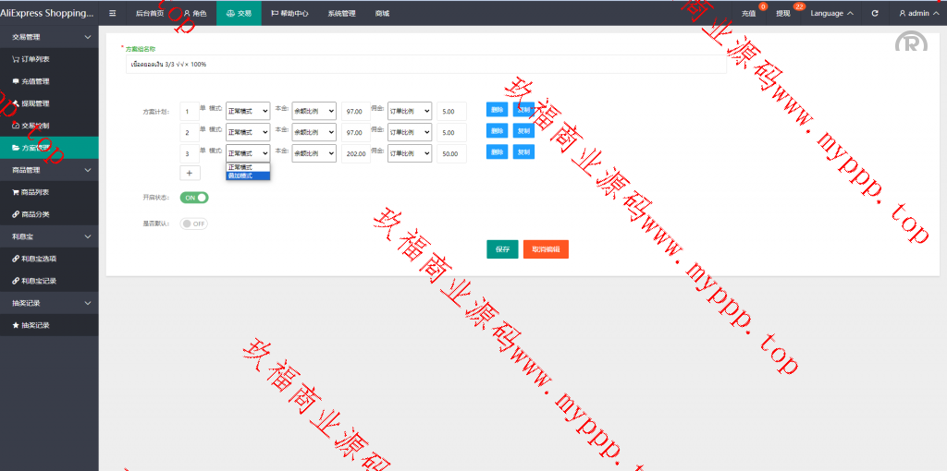Enable the 是否默认 OFF switch

(194, 223)
